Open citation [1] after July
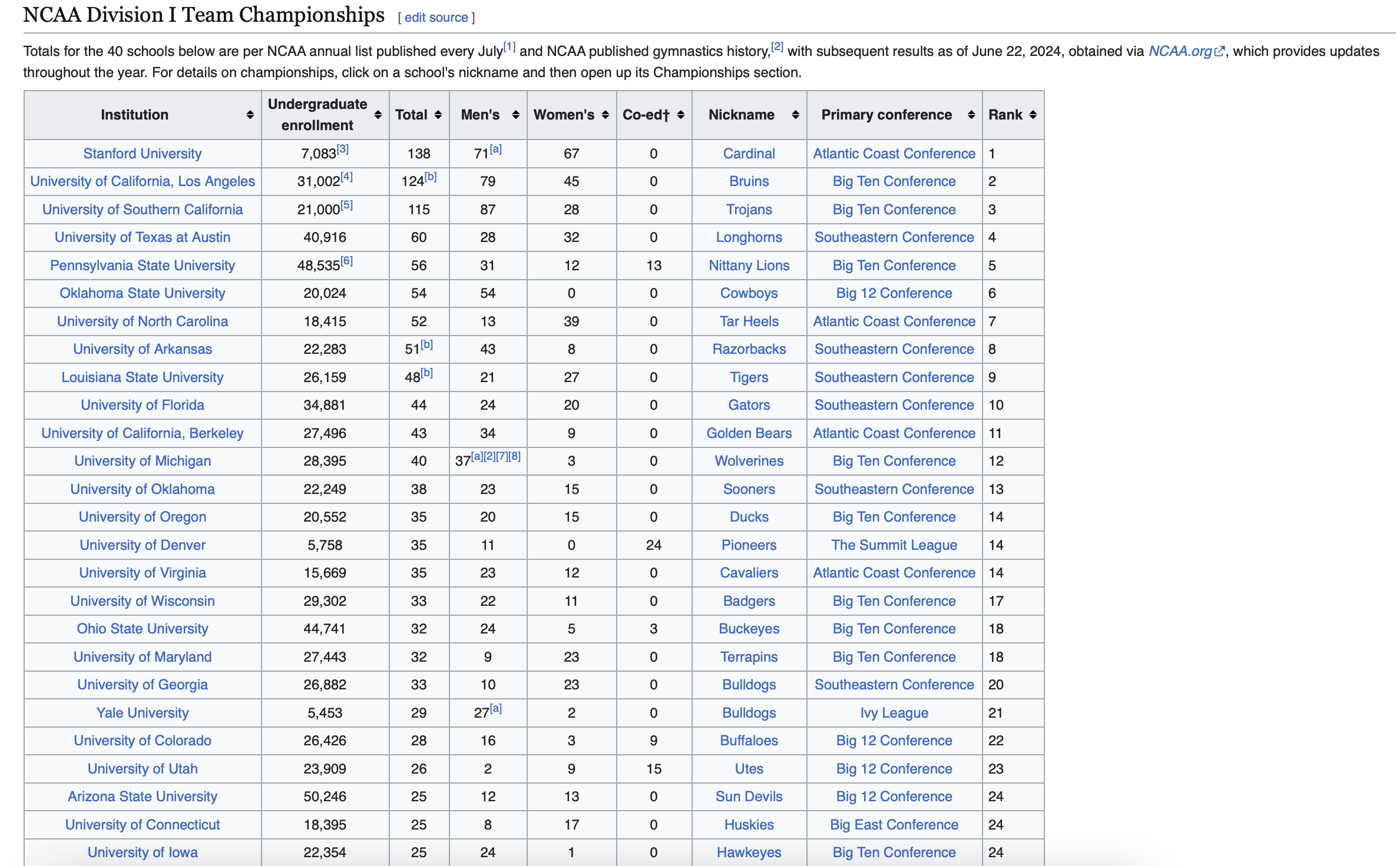The height and width of the screenshot is (866, 1396). pos(510,47)
